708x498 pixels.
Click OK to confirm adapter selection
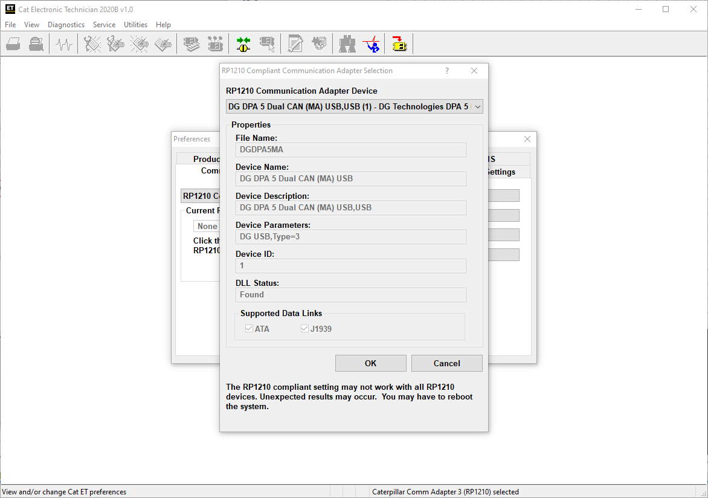371,363
